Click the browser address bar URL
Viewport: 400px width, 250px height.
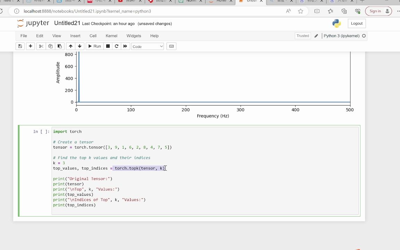click(x=87, y=11)
